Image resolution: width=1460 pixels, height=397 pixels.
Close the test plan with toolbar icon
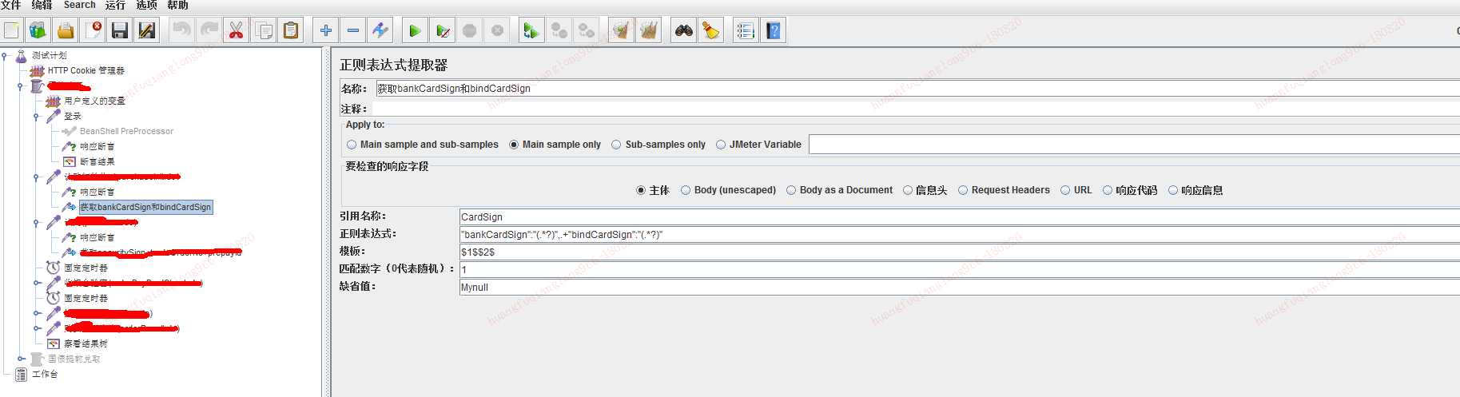tap(93, 30)
